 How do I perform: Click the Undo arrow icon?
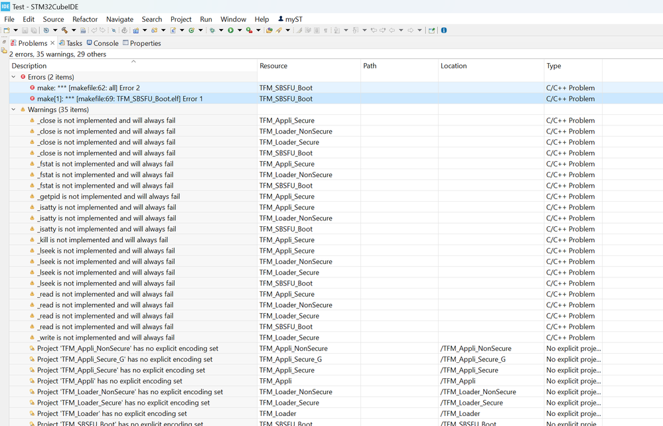coord(94,31)
